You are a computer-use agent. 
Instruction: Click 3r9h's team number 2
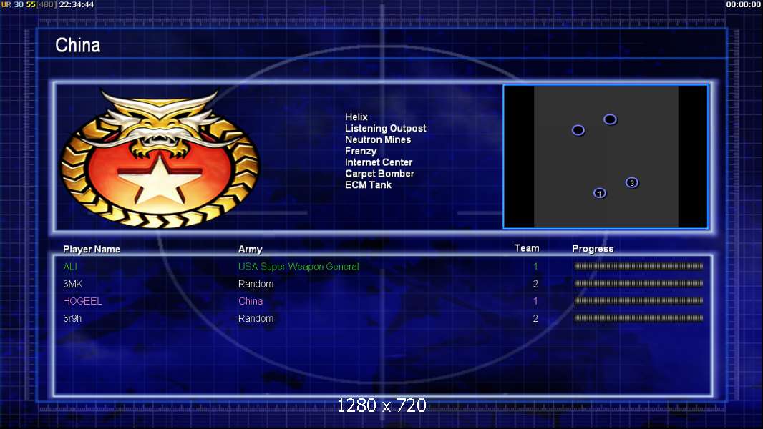click(535, 319)
